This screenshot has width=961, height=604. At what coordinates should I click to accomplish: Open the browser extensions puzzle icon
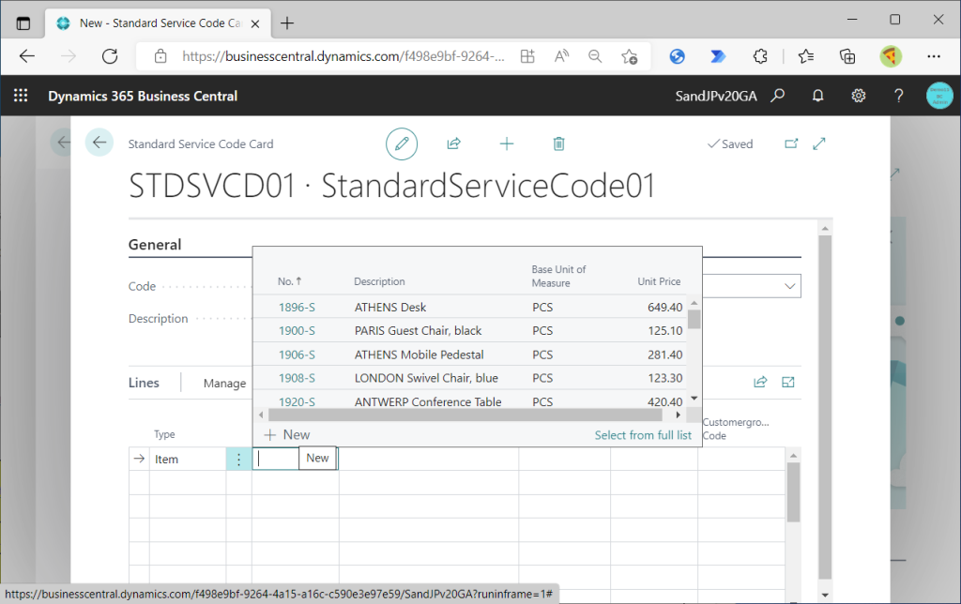pos(760,56)
